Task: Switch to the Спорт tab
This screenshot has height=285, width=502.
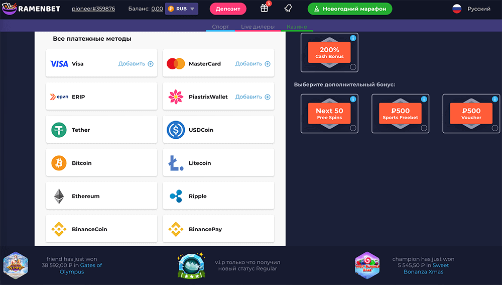Action: (x=220, y=27)
